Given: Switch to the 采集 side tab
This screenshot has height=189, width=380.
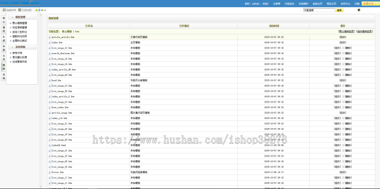Looking at the screenshot, I should point(4,48).
